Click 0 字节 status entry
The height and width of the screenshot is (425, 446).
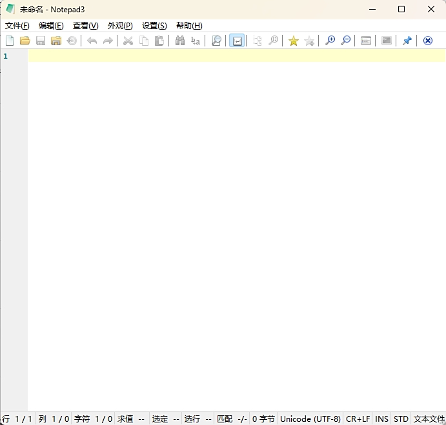[263, 419]
